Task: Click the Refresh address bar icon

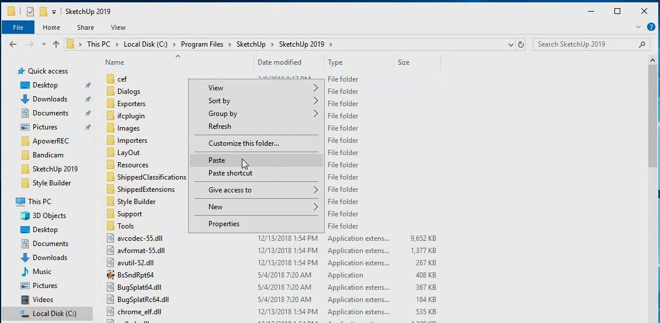Action: [x=521, y=44]
